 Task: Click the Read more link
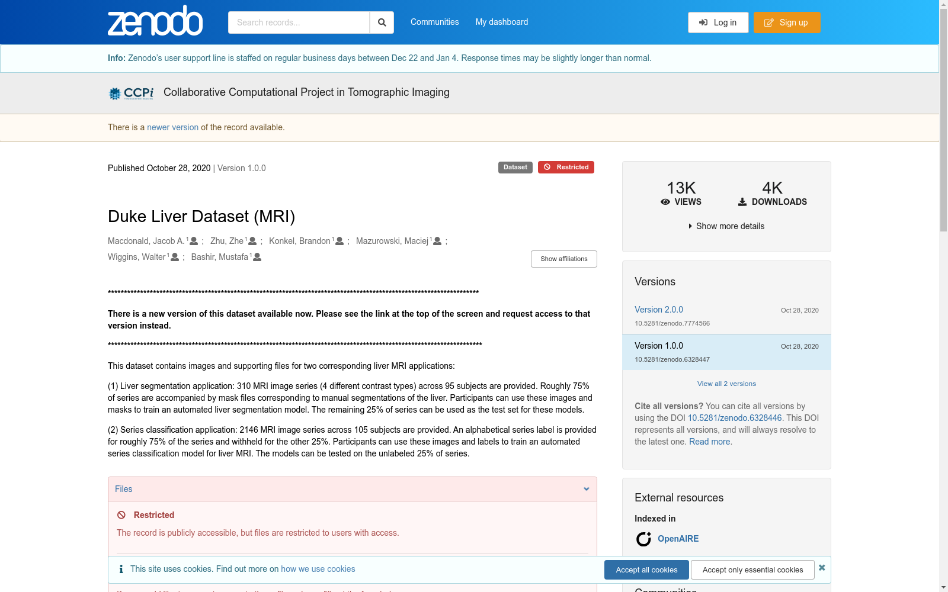[x=709, y=442]
